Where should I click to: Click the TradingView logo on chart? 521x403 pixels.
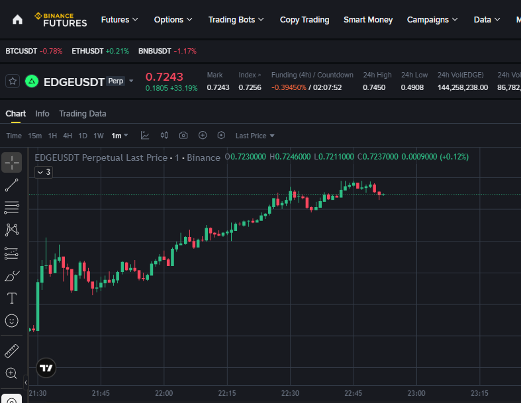pyautogui.click(x=46, y=368)
